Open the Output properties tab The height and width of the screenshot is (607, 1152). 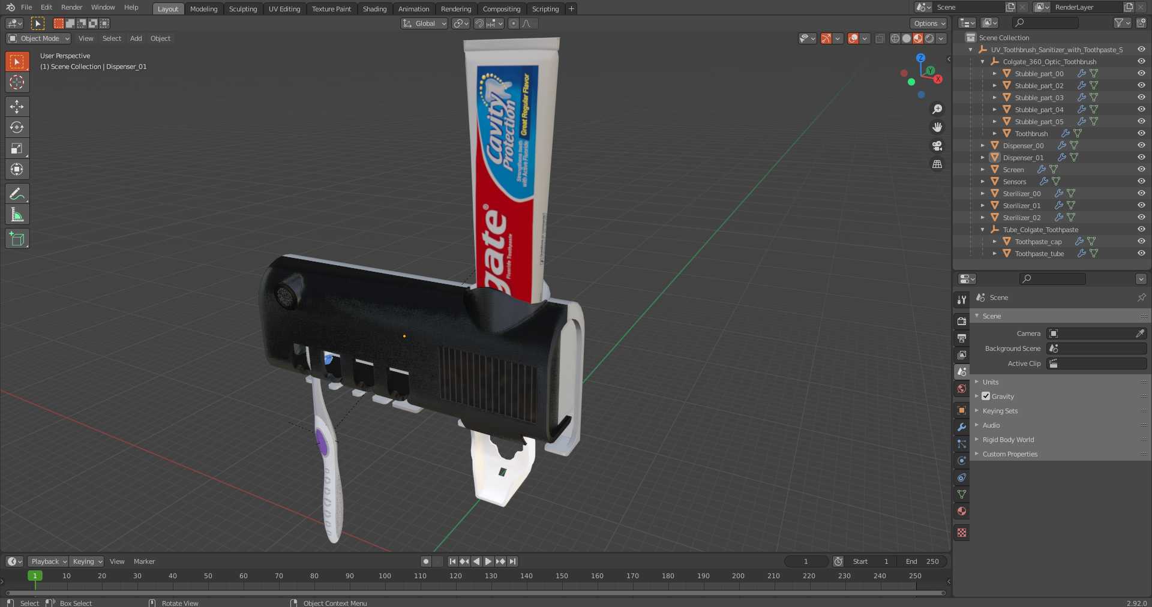click(962, 338)
